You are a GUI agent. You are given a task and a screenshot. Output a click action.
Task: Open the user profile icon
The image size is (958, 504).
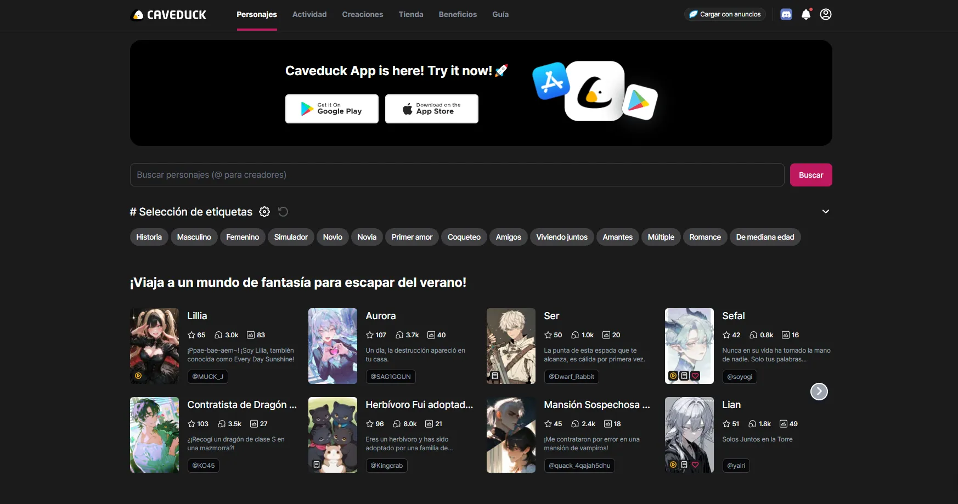point(825,14)
